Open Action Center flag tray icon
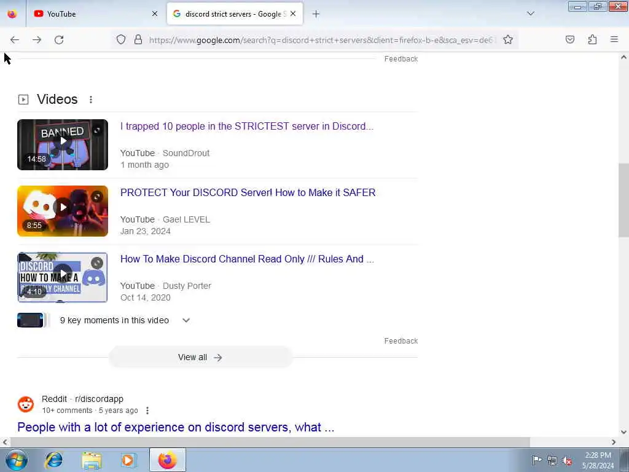This screenshot has height=472, width=629. pos(537,460)
